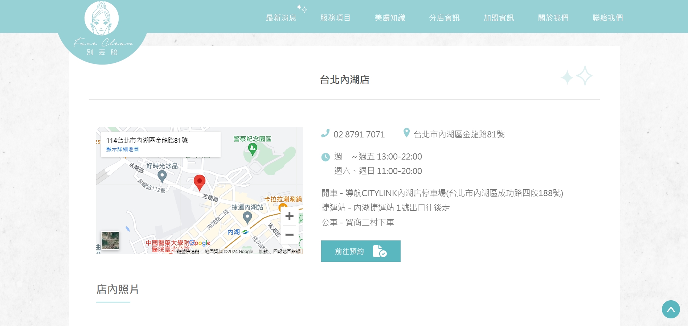Open the 最新消息 menu item
Screen dimensions: 688x326
pyautogui.click(x=281, y=18)
